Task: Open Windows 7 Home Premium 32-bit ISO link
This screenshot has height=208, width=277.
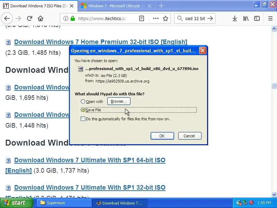Action: click(100, 42)
